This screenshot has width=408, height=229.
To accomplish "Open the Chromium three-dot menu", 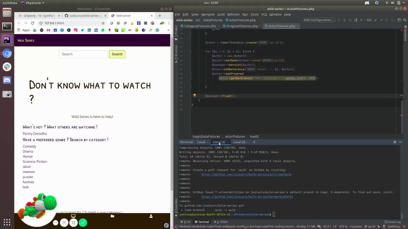I will 169,23.
